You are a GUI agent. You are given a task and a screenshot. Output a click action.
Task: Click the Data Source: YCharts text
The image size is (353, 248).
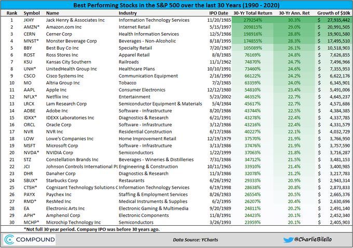click(x=195, y=240)
